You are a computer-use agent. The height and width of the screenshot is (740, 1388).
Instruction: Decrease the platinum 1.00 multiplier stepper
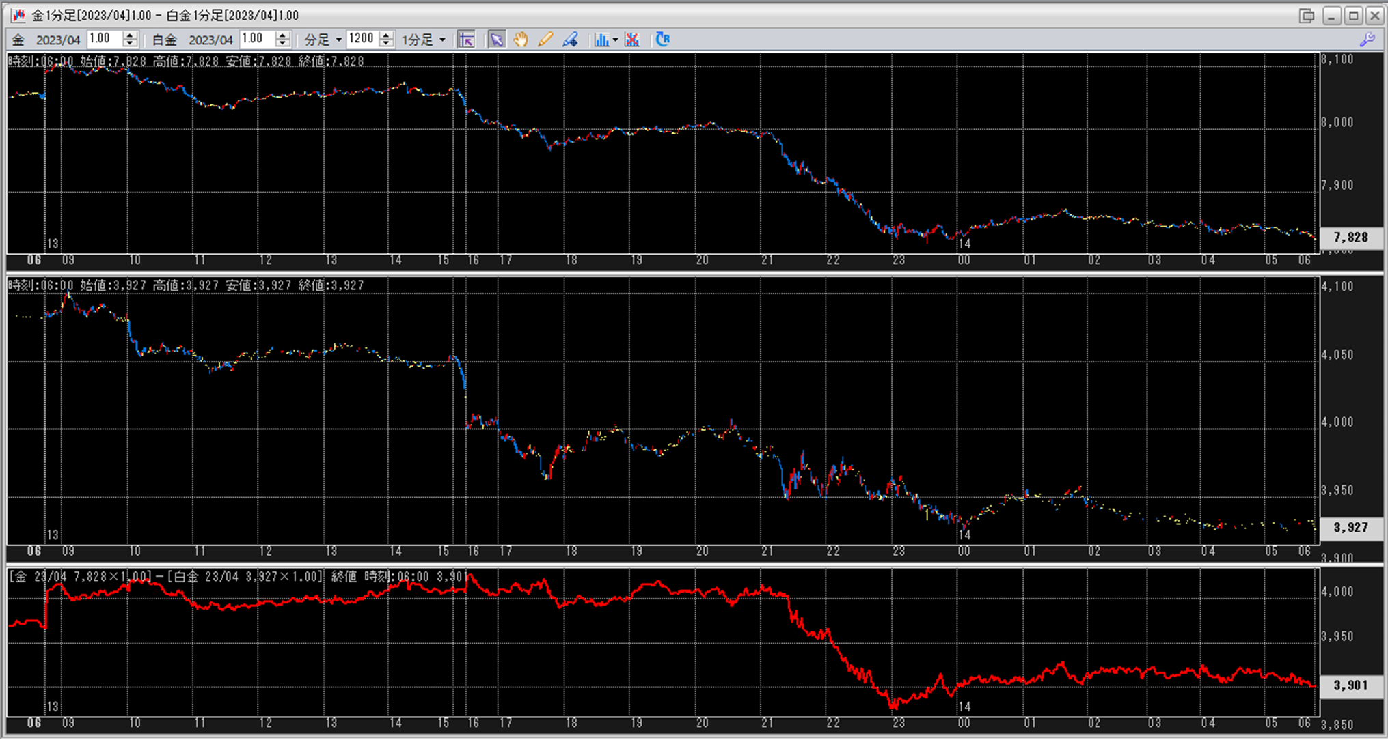coord(282,44)
